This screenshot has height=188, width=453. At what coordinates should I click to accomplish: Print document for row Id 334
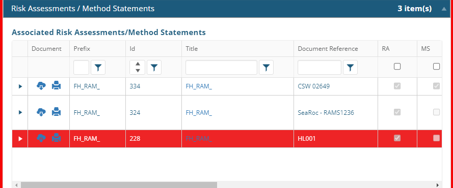coord(57,85)
